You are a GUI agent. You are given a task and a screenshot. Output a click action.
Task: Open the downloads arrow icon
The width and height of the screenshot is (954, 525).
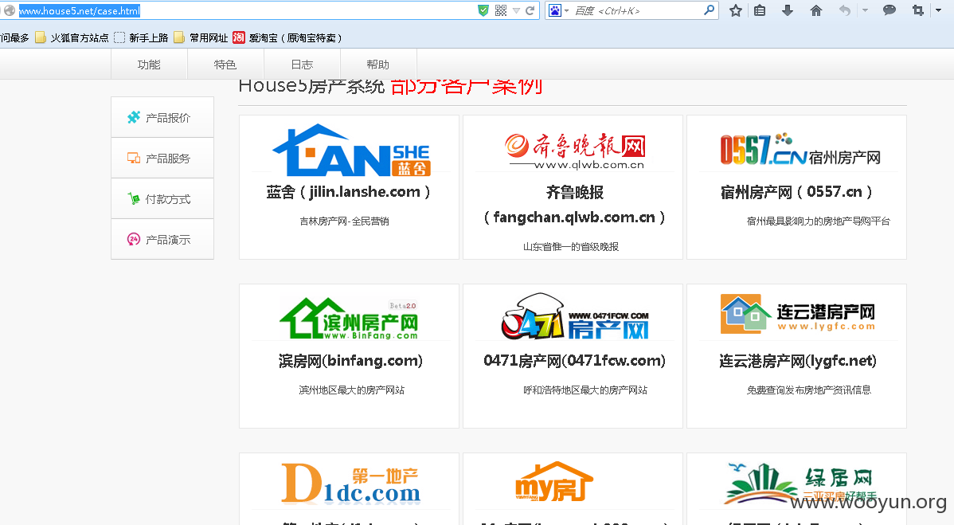pos(788,10)
